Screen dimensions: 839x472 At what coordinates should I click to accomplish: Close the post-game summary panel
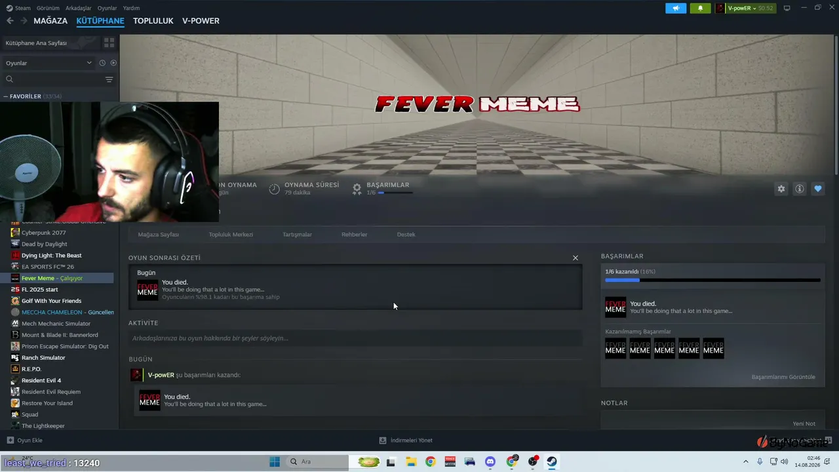pyautogui.click(x=576, y=258)
